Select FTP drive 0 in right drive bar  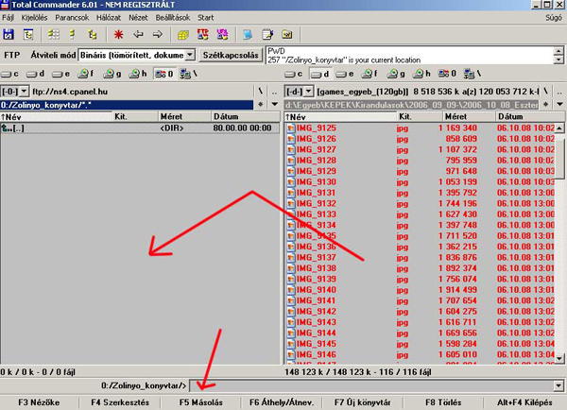click(447, 74)
